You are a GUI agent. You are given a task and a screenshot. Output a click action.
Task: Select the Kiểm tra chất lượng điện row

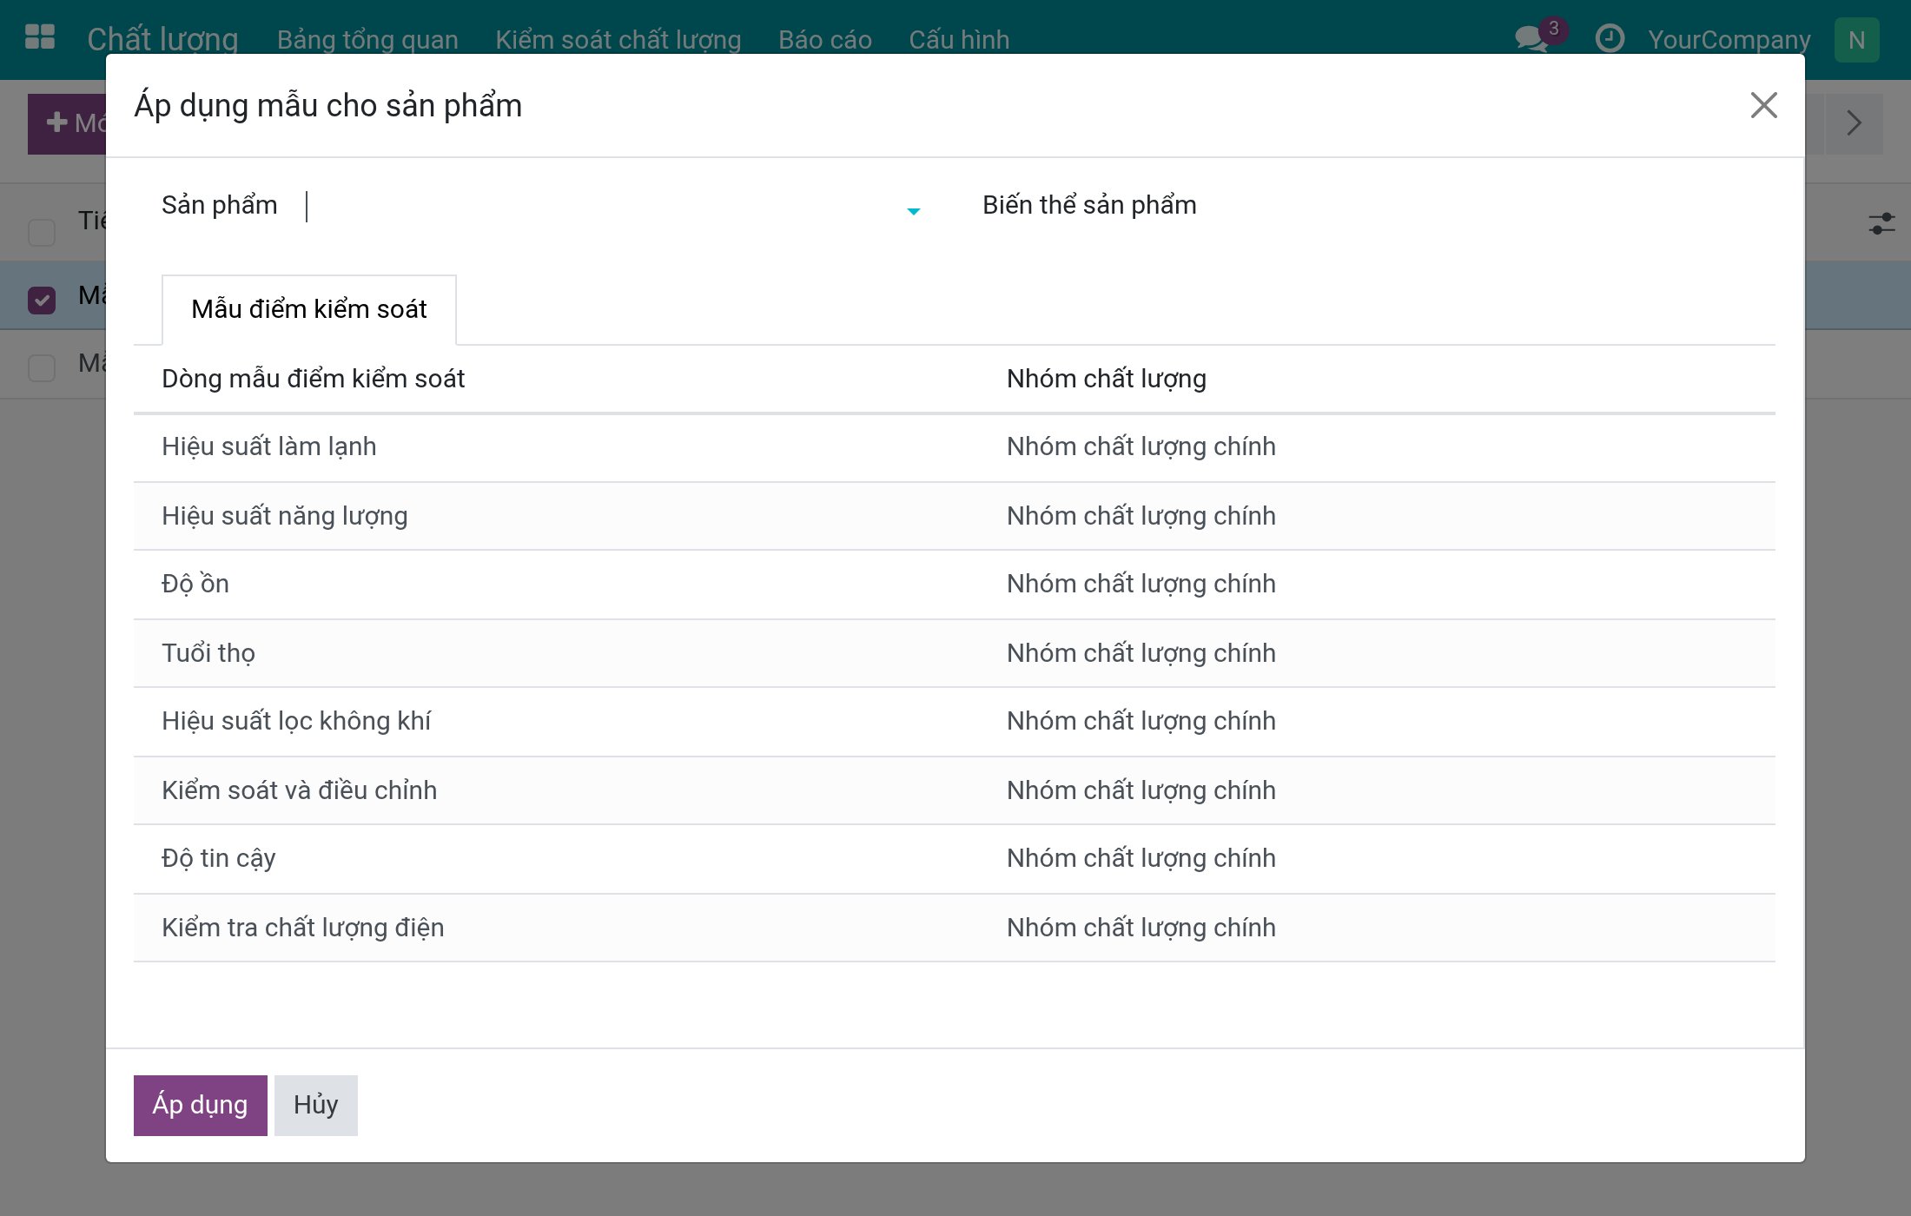pyautogui.click(x=954, y=928)
